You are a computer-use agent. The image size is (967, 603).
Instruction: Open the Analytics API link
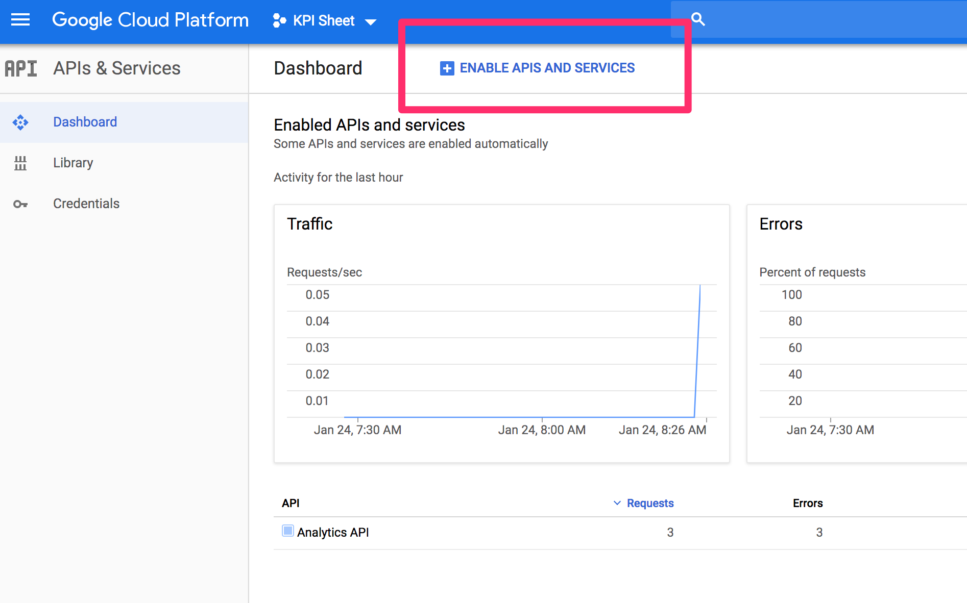[333, 532]
